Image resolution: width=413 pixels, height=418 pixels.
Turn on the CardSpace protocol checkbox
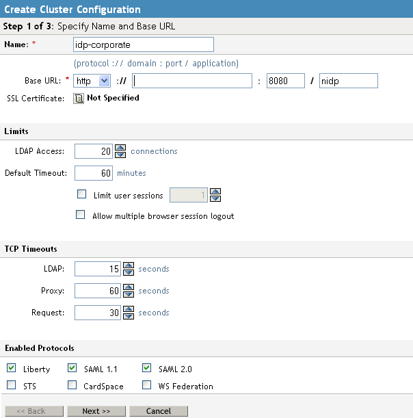72,385
